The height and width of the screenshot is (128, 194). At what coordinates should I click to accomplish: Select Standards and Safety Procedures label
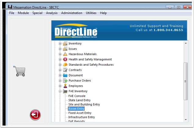coord(91,65)
